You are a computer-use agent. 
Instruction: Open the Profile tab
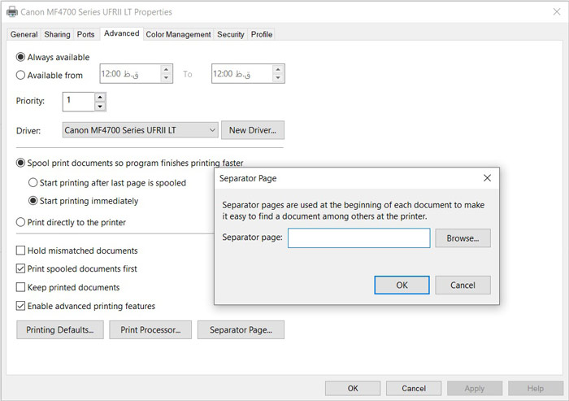[262, 34]
